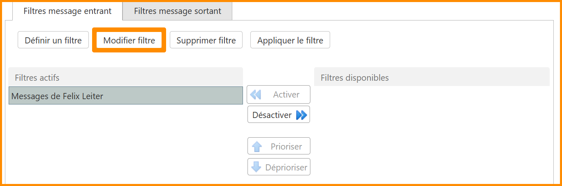Click the Désactiver button label

[272, 115]
